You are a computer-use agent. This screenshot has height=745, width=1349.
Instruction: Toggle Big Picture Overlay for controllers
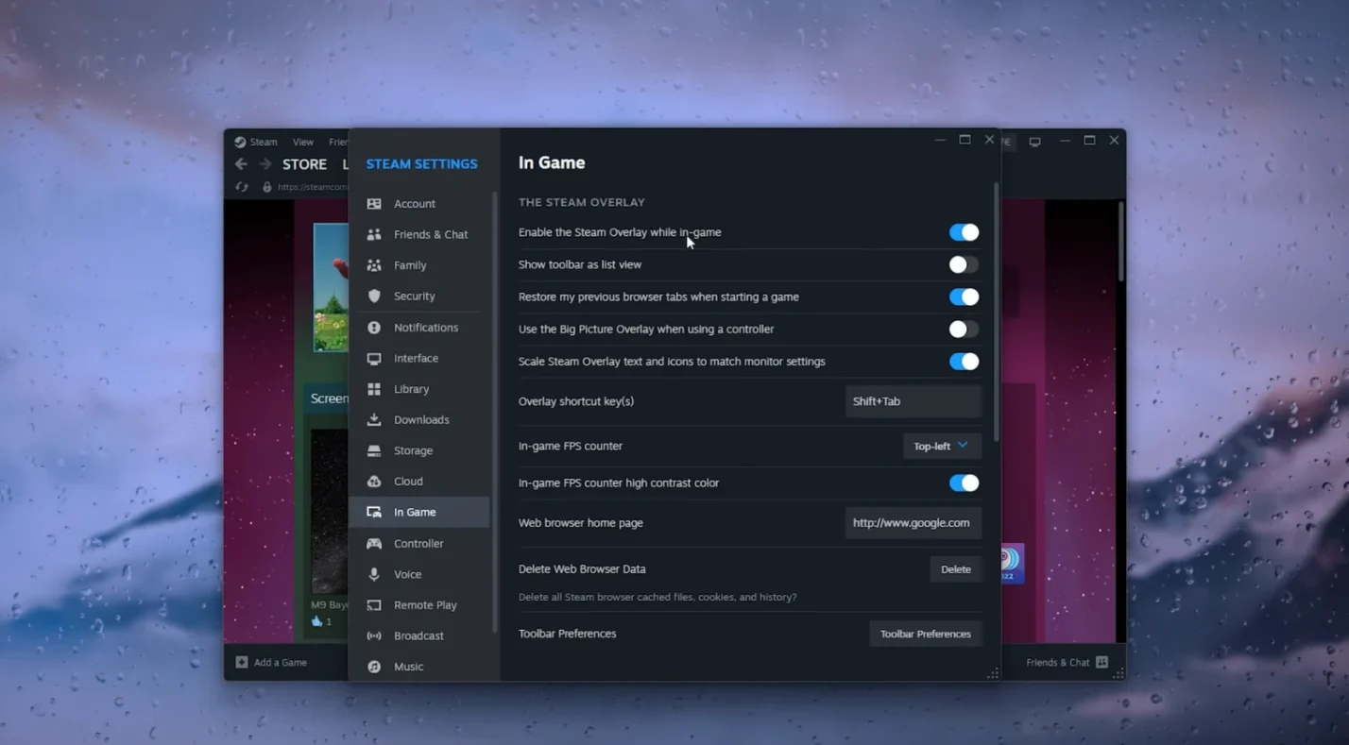coord(963,329)
